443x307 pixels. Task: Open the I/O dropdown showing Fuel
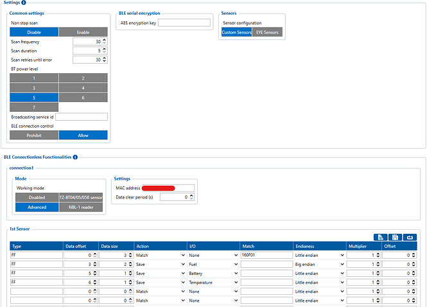click(211, 264)
